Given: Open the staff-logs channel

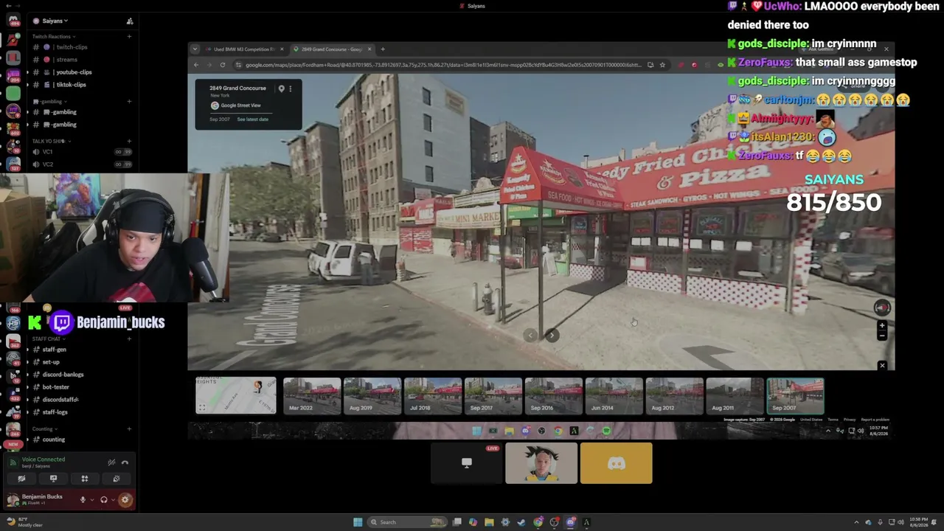Looking at the screenshot, I should coord(81,412).
